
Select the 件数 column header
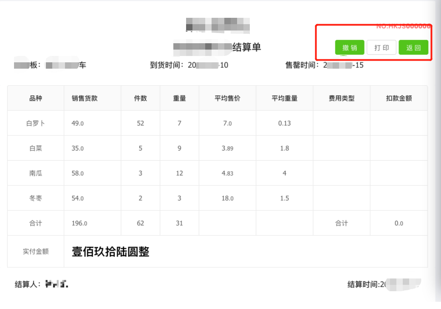click(140, 98)
